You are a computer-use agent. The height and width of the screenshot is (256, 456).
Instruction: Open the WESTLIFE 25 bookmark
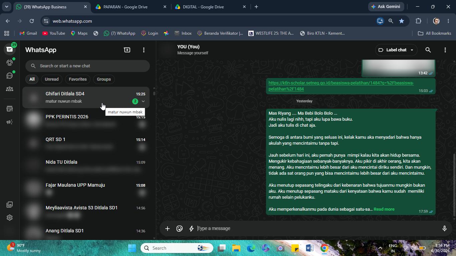(x=271, y=33)
